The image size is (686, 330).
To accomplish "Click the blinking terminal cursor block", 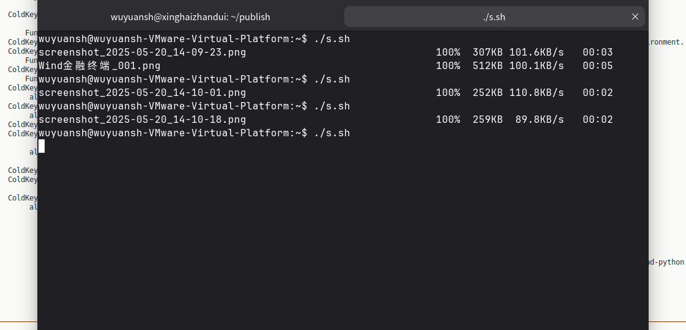I will coord(42,146).
